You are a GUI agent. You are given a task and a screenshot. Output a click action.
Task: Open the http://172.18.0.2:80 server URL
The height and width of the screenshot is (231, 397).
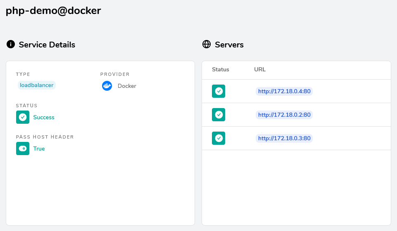tap(284, 115)
